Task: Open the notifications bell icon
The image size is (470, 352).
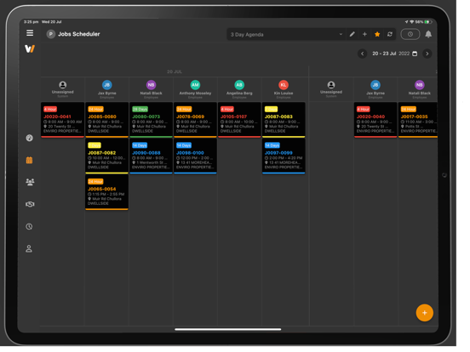Action: [428, 34]
